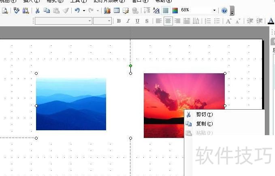Open the 格式 menu in the menu bar
The image size is (275, 176).
pyautogui.click(x=55, y=1)
